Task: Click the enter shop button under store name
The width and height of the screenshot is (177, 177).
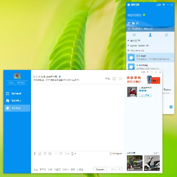Action: [x=145, y=95]
